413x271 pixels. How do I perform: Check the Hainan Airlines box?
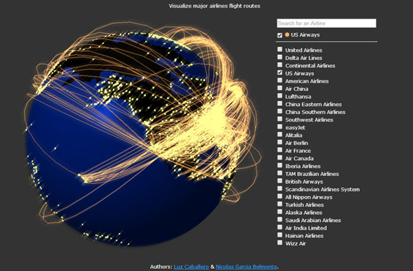click(279, 235)
